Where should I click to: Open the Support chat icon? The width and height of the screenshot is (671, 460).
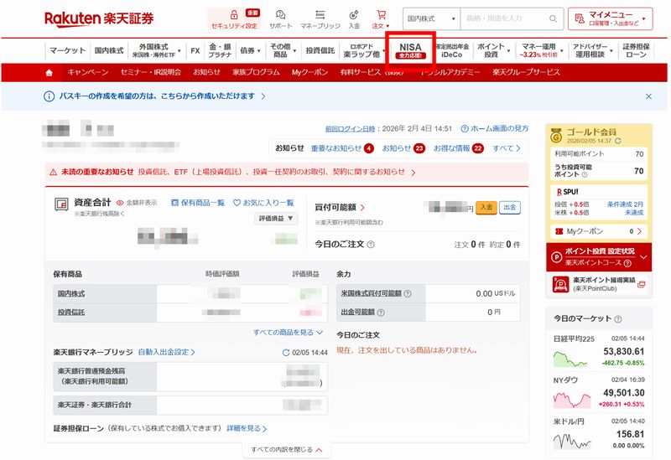280,15
